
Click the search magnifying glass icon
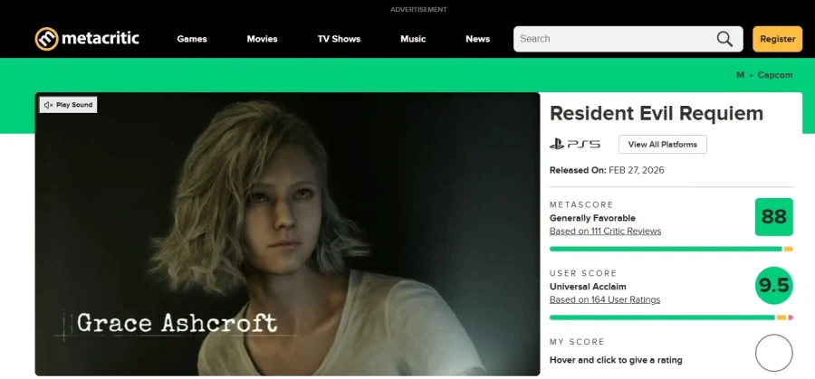724,39
